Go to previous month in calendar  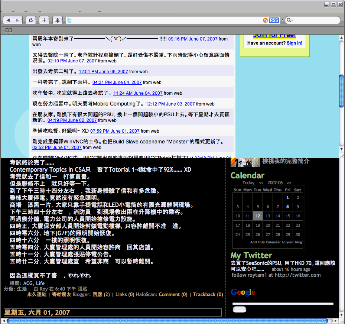pos(261,183)
